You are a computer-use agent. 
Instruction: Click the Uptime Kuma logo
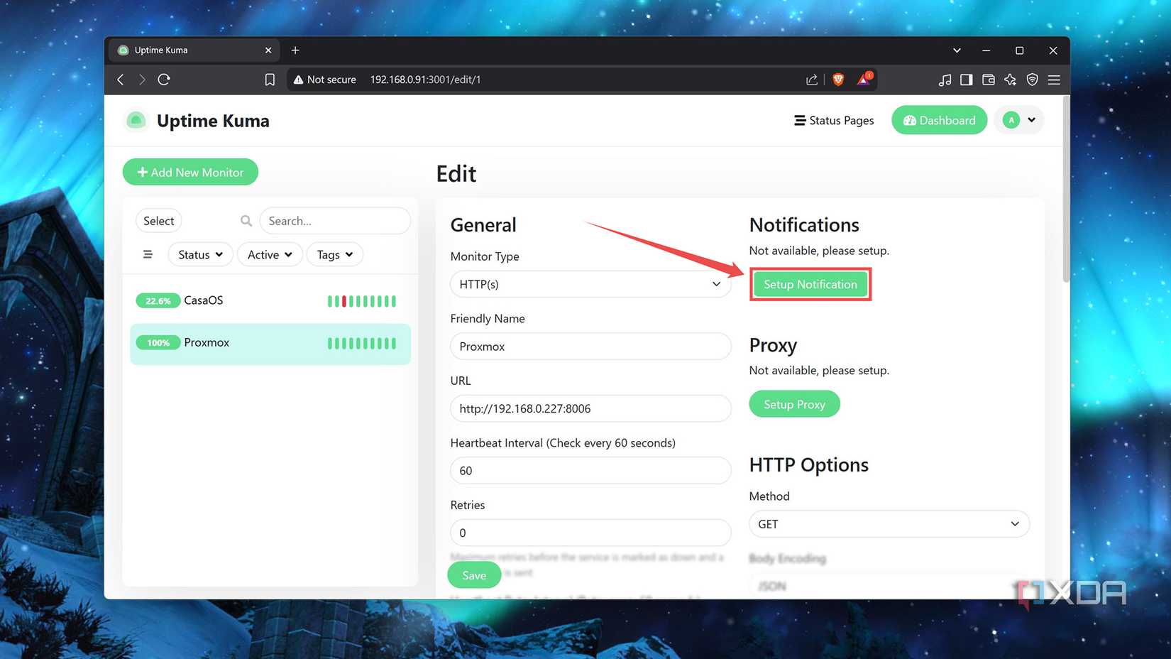[x=136, y=121]
